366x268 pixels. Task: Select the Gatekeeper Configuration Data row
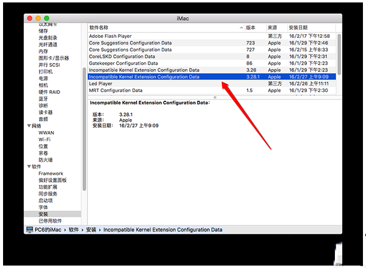pyautogui.click(x=212, y=63)
